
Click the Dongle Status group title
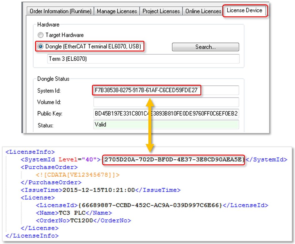point(53,79)
